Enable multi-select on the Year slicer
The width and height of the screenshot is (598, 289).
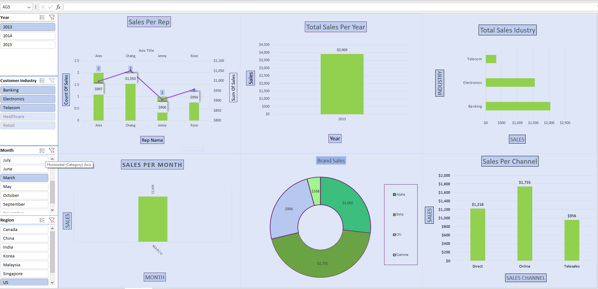[x=42, y=17]
